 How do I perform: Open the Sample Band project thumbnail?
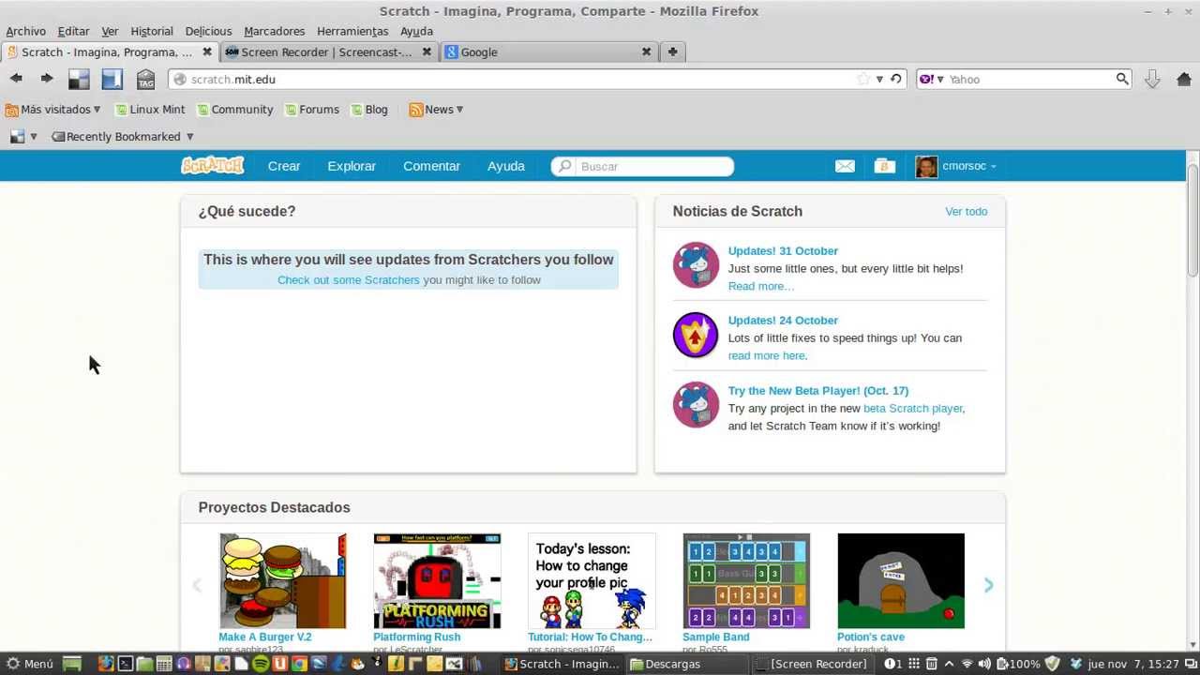coord(746,580)
